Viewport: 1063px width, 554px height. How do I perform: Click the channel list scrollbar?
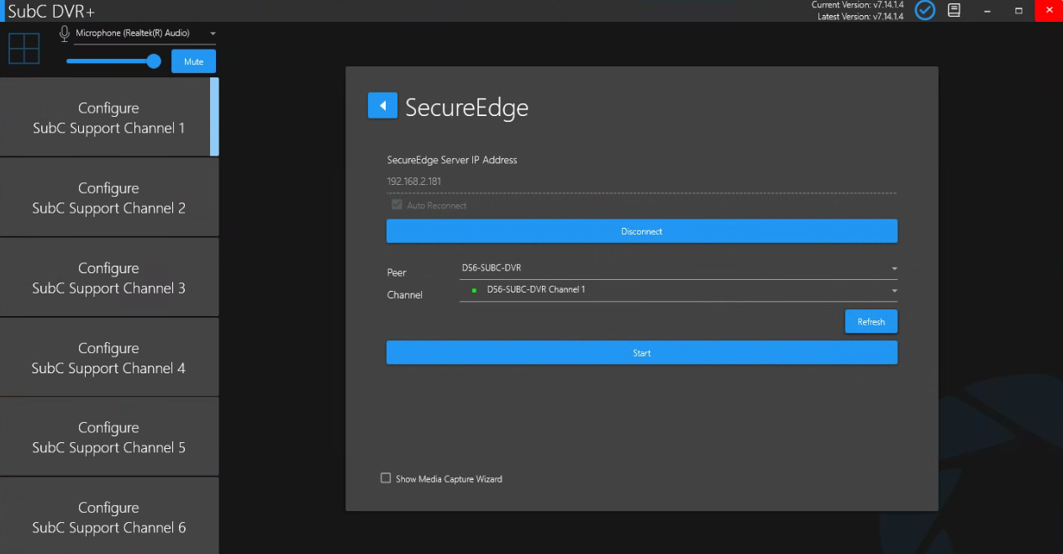(x=215, y=117)
